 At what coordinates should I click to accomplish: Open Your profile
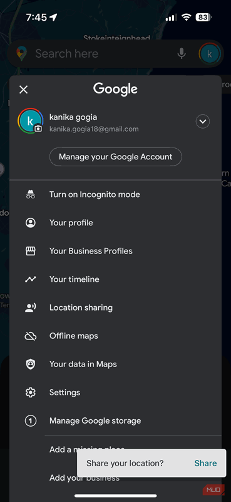pyautogui.click(x=71, y=223)
